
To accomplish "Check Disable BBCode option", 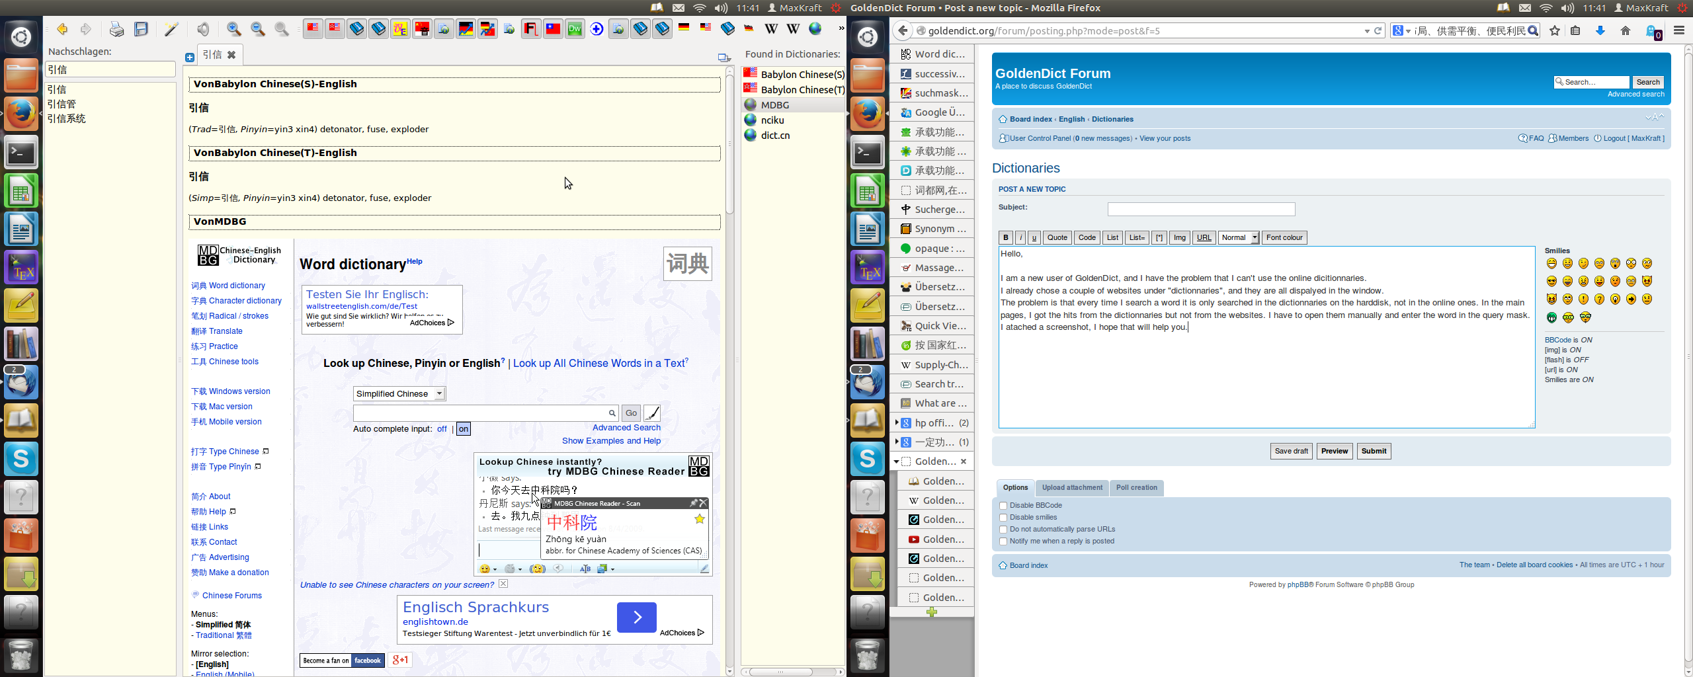I will point(1003,506).
